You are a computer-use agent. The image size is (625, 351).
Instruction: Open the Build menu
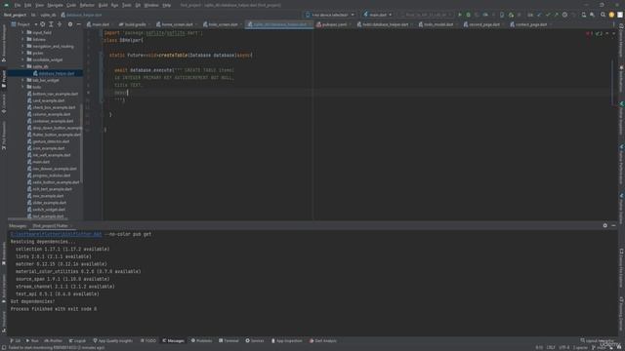pos(103,5)
